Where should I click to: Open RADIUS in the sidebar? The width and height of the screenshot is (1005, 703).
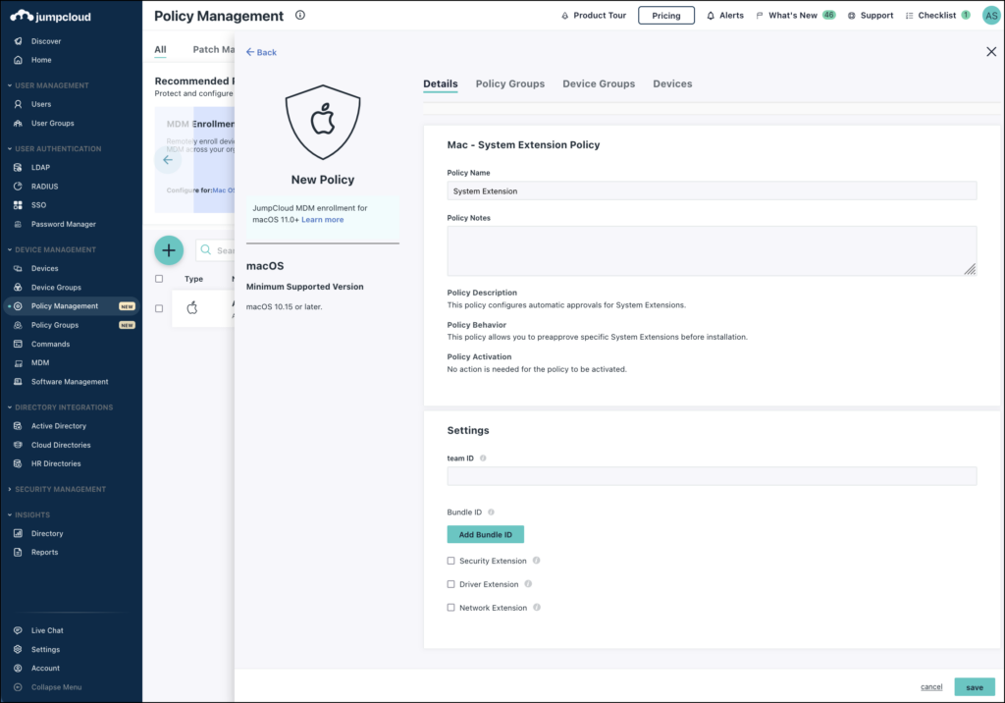pos(44,187)
